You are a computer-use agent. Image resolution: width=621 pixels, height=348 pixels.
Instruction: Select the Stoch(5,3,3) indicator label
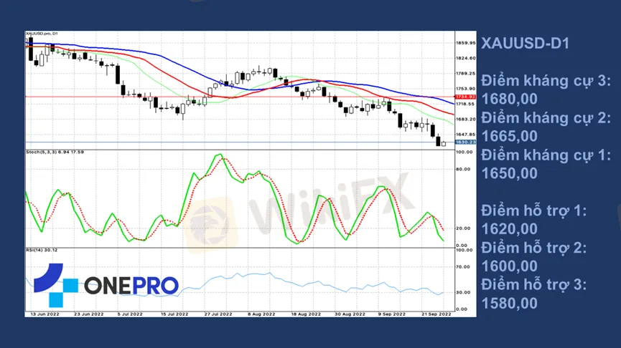(x=54, y=152)
